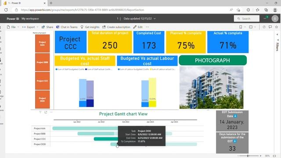The image size is (281, 158).
Task: Expand the Data updated dropdown
Action: [x=155, y=18]
